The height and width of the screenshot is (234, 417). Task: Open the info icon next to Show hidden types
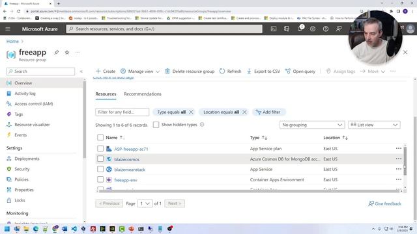(x=202, y=124)
